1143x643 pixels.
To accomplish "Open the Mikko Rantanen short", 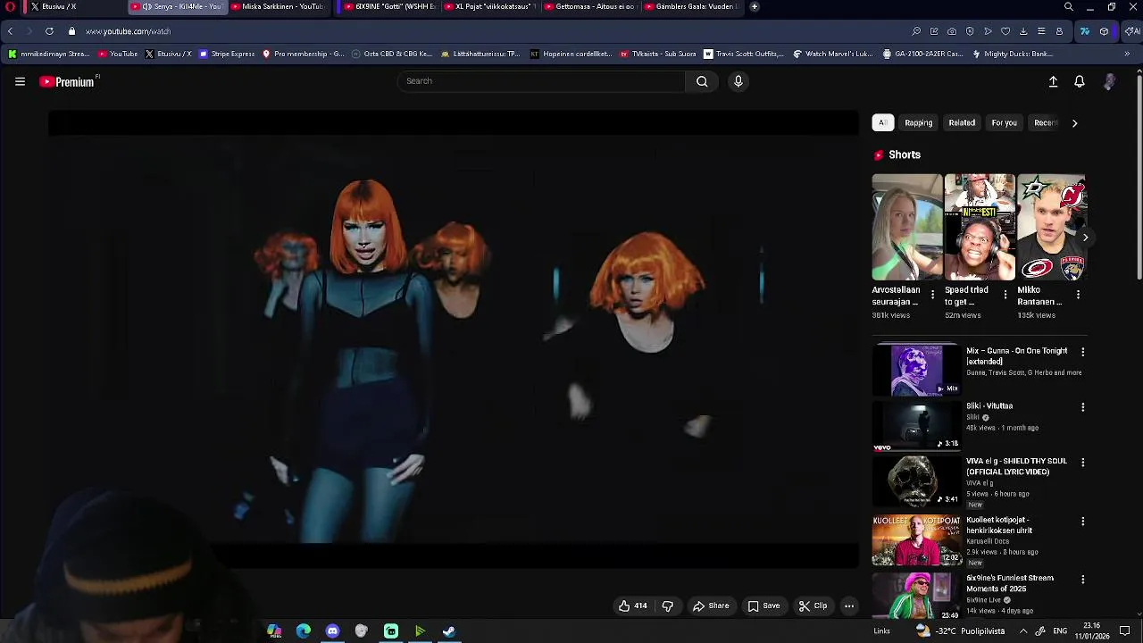I will point(1052,227).
